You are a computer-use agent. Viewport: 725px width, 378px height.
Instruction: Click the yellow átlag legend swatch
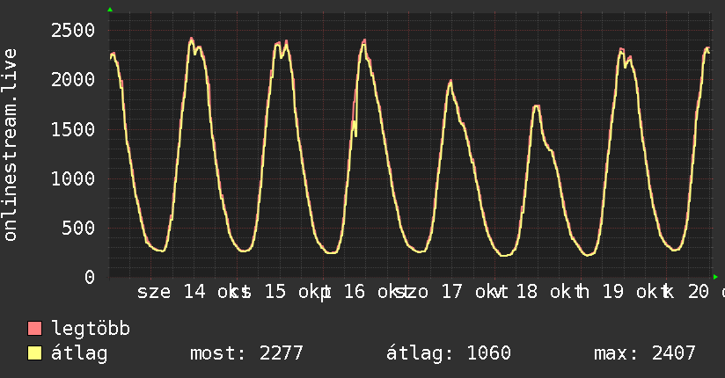34,353
